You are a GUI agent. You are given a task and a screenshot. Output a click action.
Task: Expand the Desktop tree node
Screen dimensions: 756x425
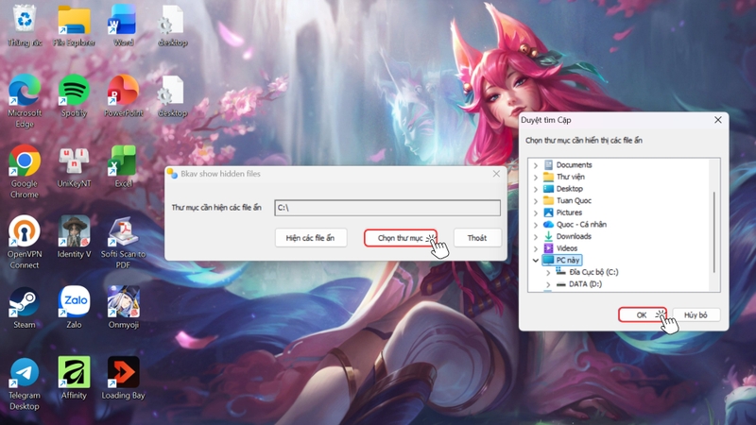click(535, 189)
